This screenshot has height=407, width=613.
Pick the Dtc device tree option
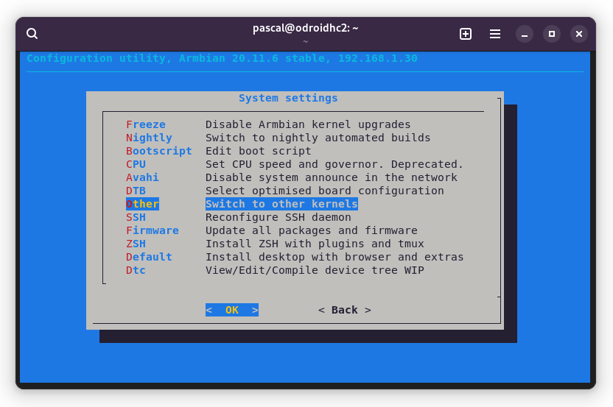pos(136,271)
